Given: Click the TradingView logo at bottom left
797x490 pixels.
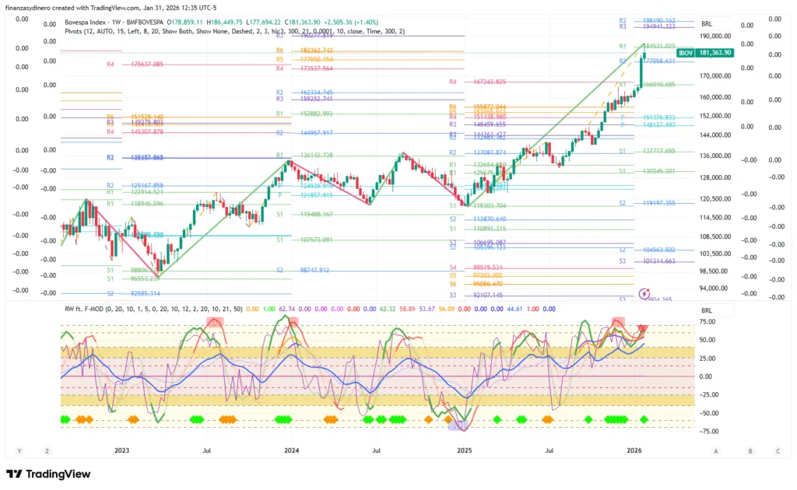Looking at the screenshot, I should tap(48, 474).
